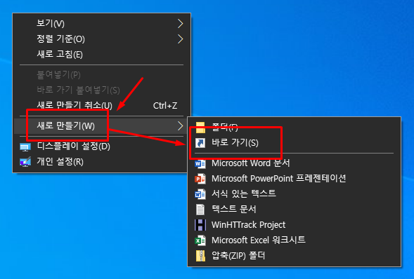Screen dimensions: 414x279
Task: Click the display settings monitor icon
Action: tap(25, 147)
